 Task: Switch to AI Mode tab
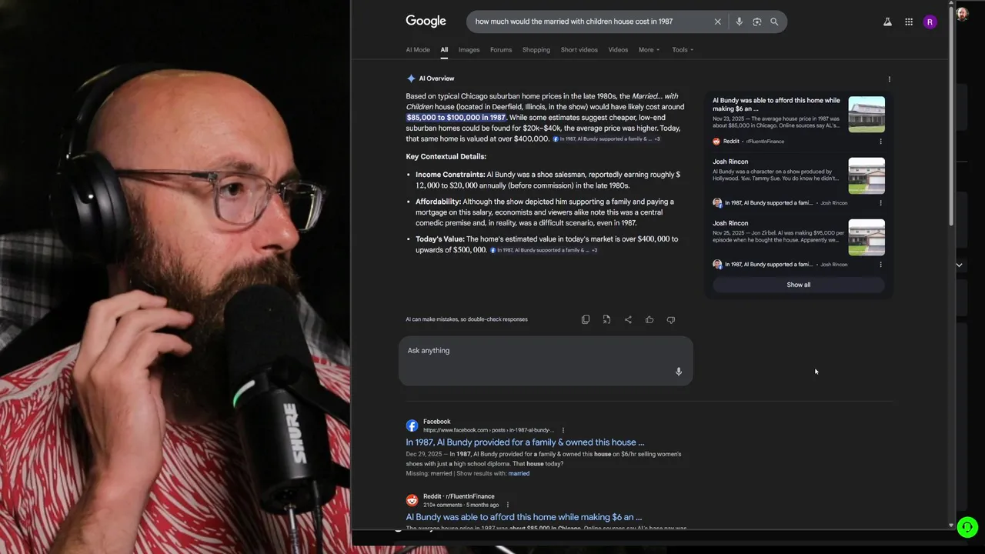[x=418, y=50]
